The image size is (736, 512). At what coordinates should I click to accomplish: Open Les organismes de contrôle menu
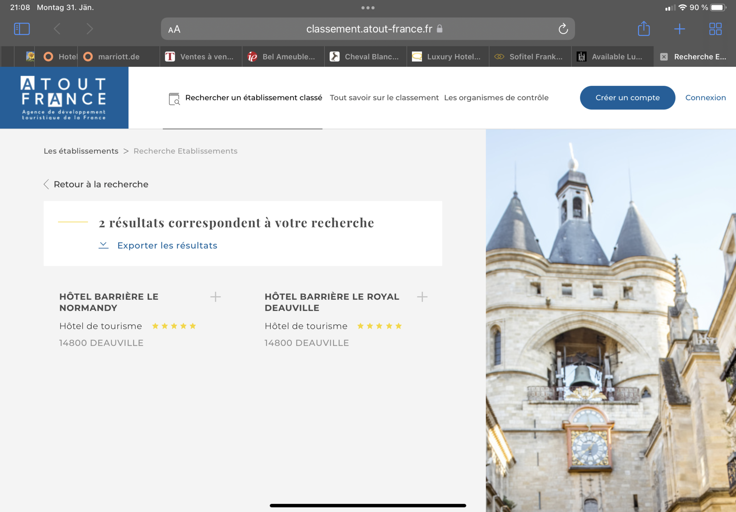pyautogui.click(x=496, y=98)
